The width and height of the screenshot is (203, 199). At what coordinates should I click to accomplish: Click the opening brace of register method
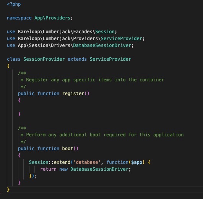tap(19, 100)
